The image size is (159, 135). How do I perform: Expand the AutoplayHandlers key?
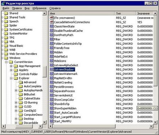16,90
